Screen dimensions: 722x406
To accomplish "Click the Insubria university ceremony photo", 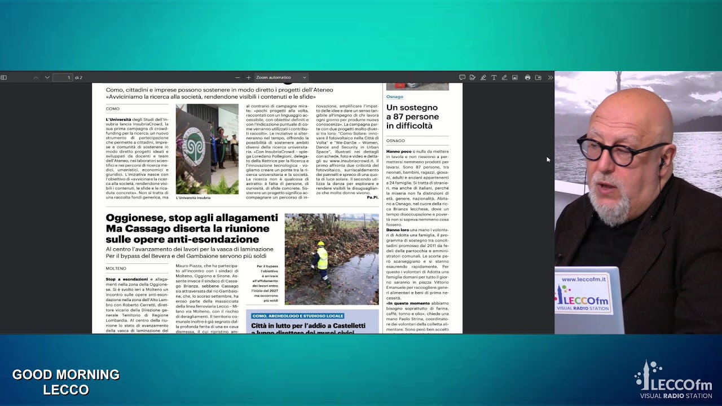I will point(207,149).
